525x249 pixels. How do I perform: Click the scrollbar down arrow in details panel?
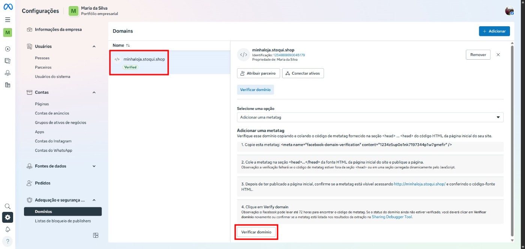click(x=513, y=240)
